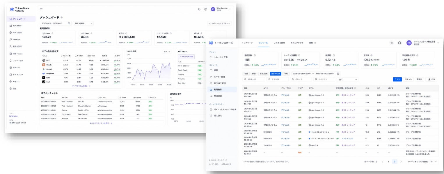Select the 過去30日間 range filter
The height and width of the screenshot is (174, 444).
point(276,74)
